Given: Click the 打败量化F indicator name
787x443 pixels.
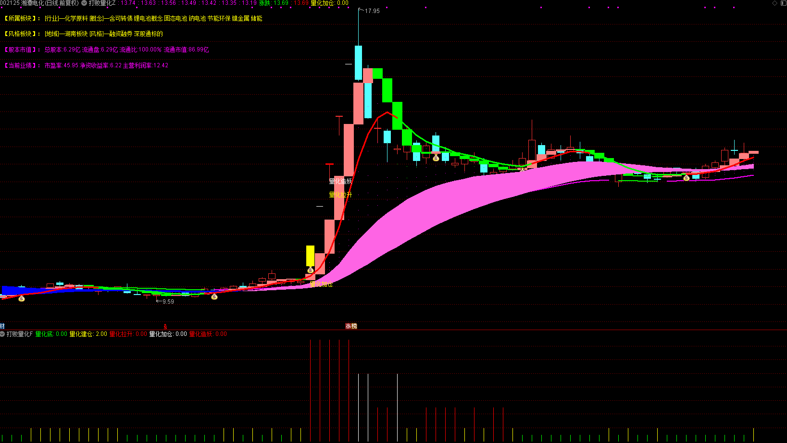Looking at the screenshot, I should click(x=20, y=334).
